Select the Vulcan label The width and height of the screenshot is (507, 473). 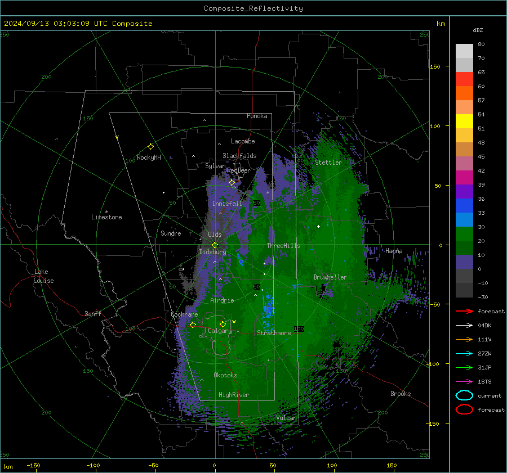pyautogui.click(x=287, y=418)
